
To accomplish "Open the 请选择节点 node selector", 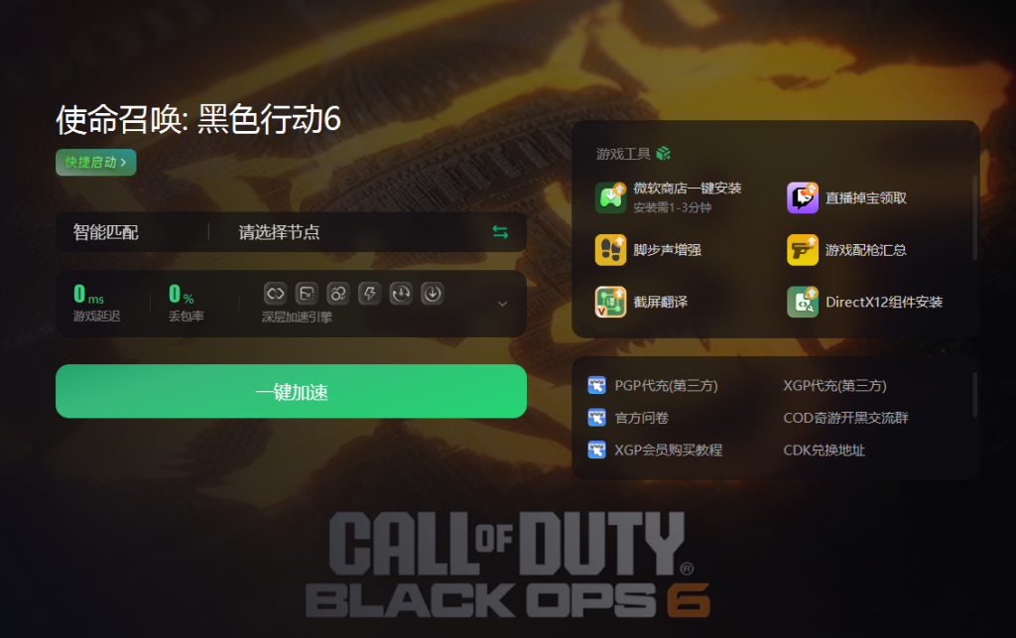I will [279, 232].
